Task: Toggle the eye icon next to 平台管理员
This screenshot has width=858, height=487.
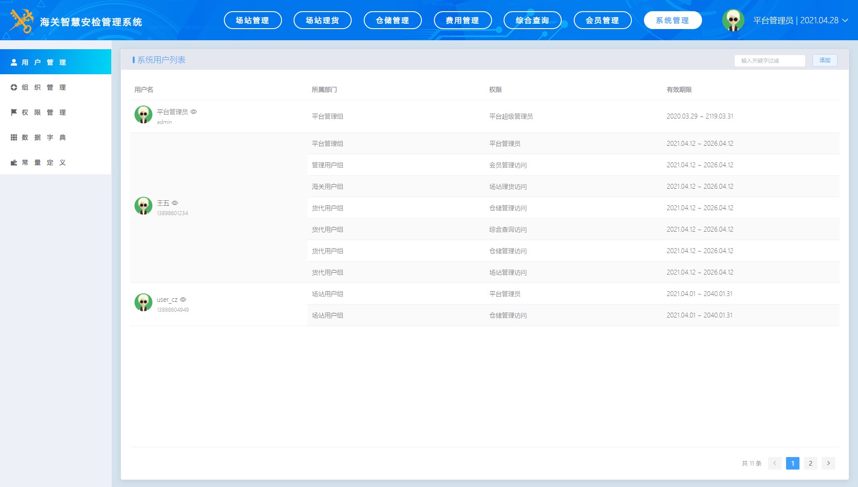Action: click(193, 112)
